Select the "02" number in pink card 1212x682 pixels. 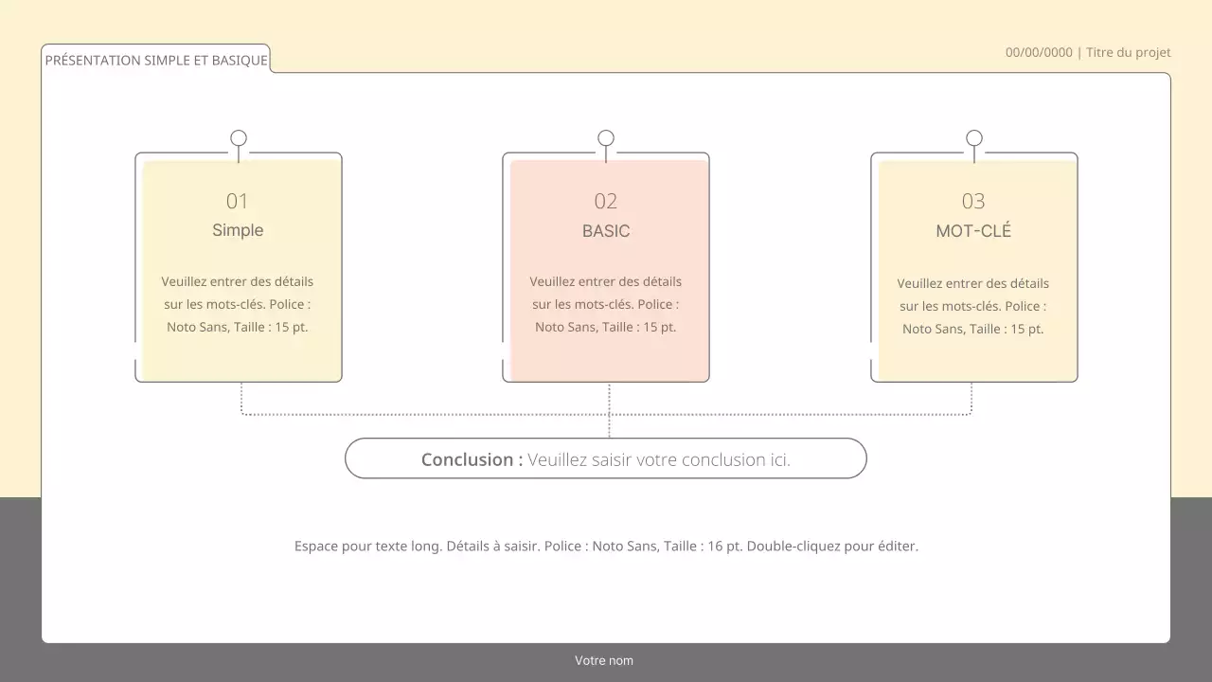pyautogui.click(x=606, y=201)
